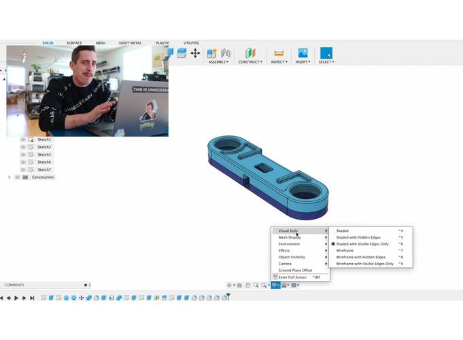Click the Look At icon in navigation bar
The height and width of the screenshot is (340, 463).
tap(239, 285)
